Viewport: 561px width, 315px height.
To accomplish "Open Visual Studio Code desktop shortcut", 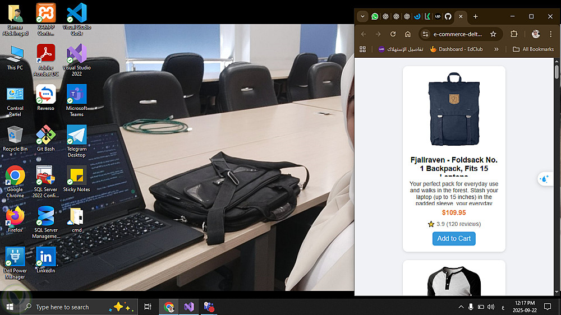I will [76, 19].
